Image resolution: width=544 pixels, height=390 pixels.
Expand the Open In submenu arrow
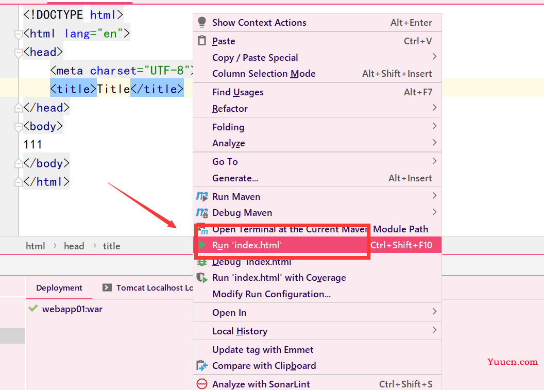click(x=434, y=311)
